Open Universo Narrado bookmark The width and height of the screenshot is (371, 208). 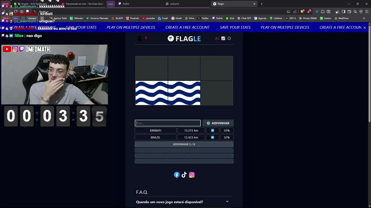97,18
